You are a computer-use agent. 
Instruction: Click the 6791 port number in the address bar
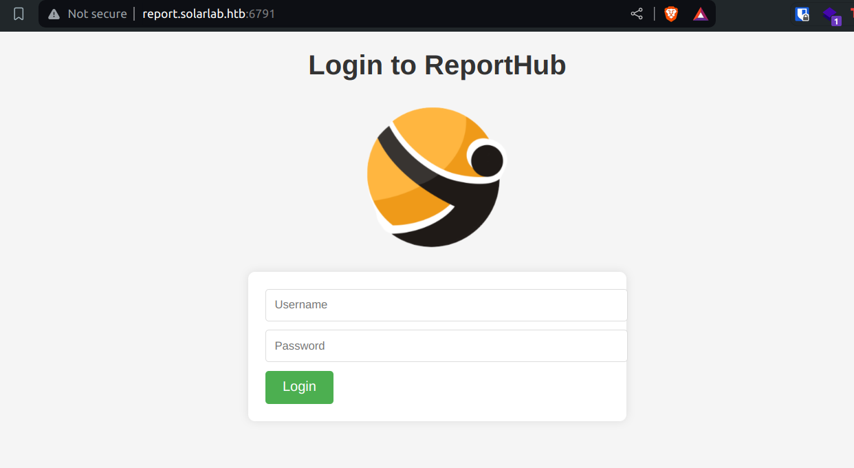[x=261, y=14]
